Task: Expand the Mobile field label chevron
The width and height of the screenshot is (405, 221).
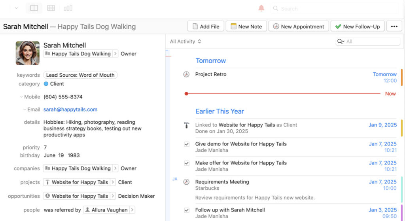Action: [x=21, y=97]
